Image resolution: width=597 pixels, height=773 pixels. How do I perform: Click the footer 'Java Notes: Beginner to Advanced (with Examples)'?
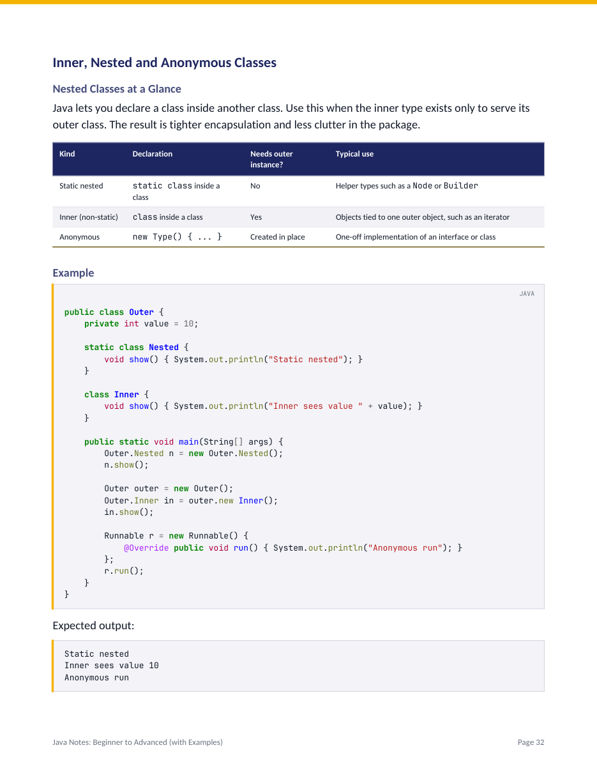137,742
